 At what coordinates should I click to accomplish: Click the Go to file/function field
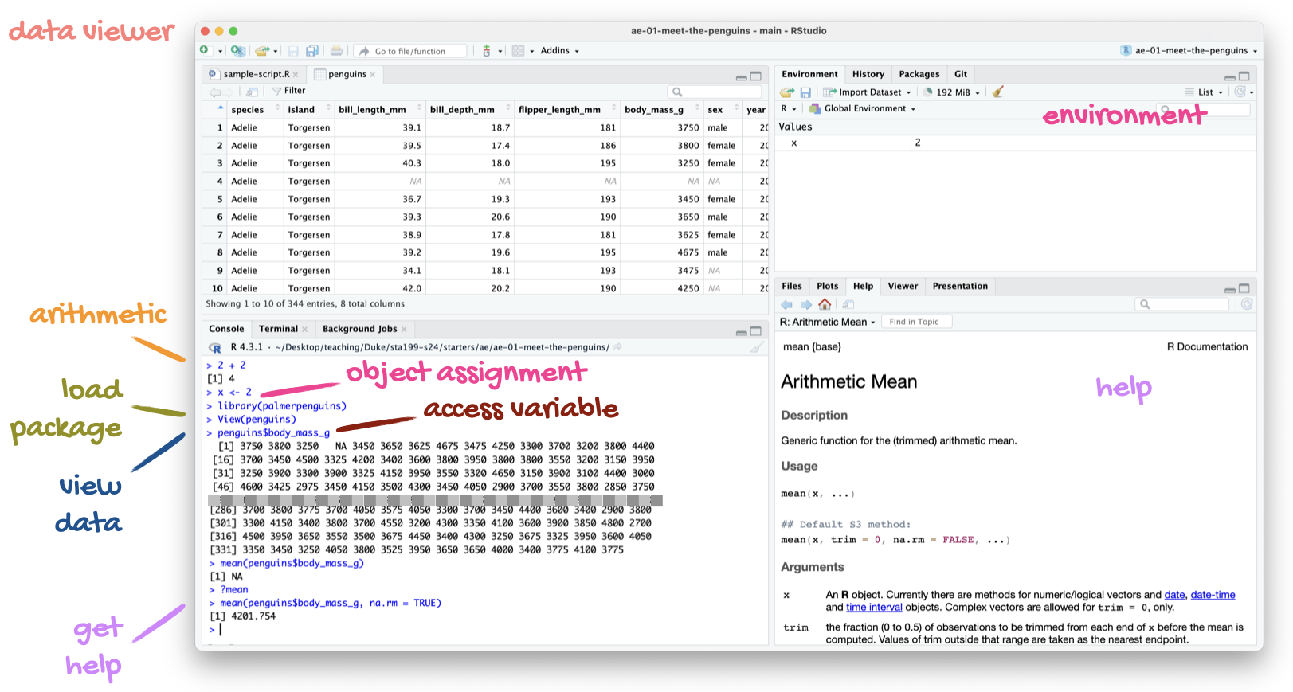(x=410, y=51)
